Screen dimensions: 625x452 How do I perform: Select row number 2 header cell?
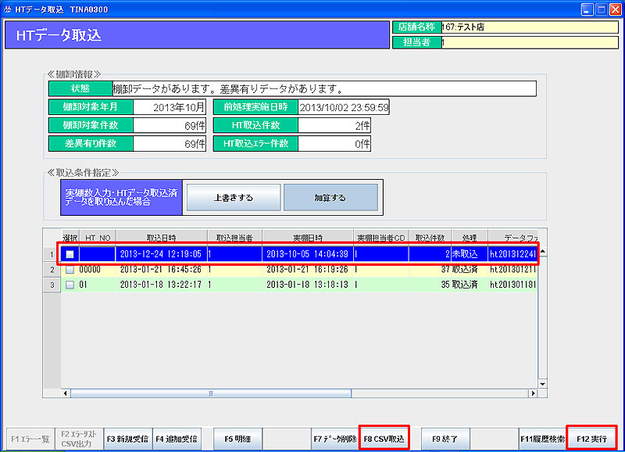click(52, 270)
